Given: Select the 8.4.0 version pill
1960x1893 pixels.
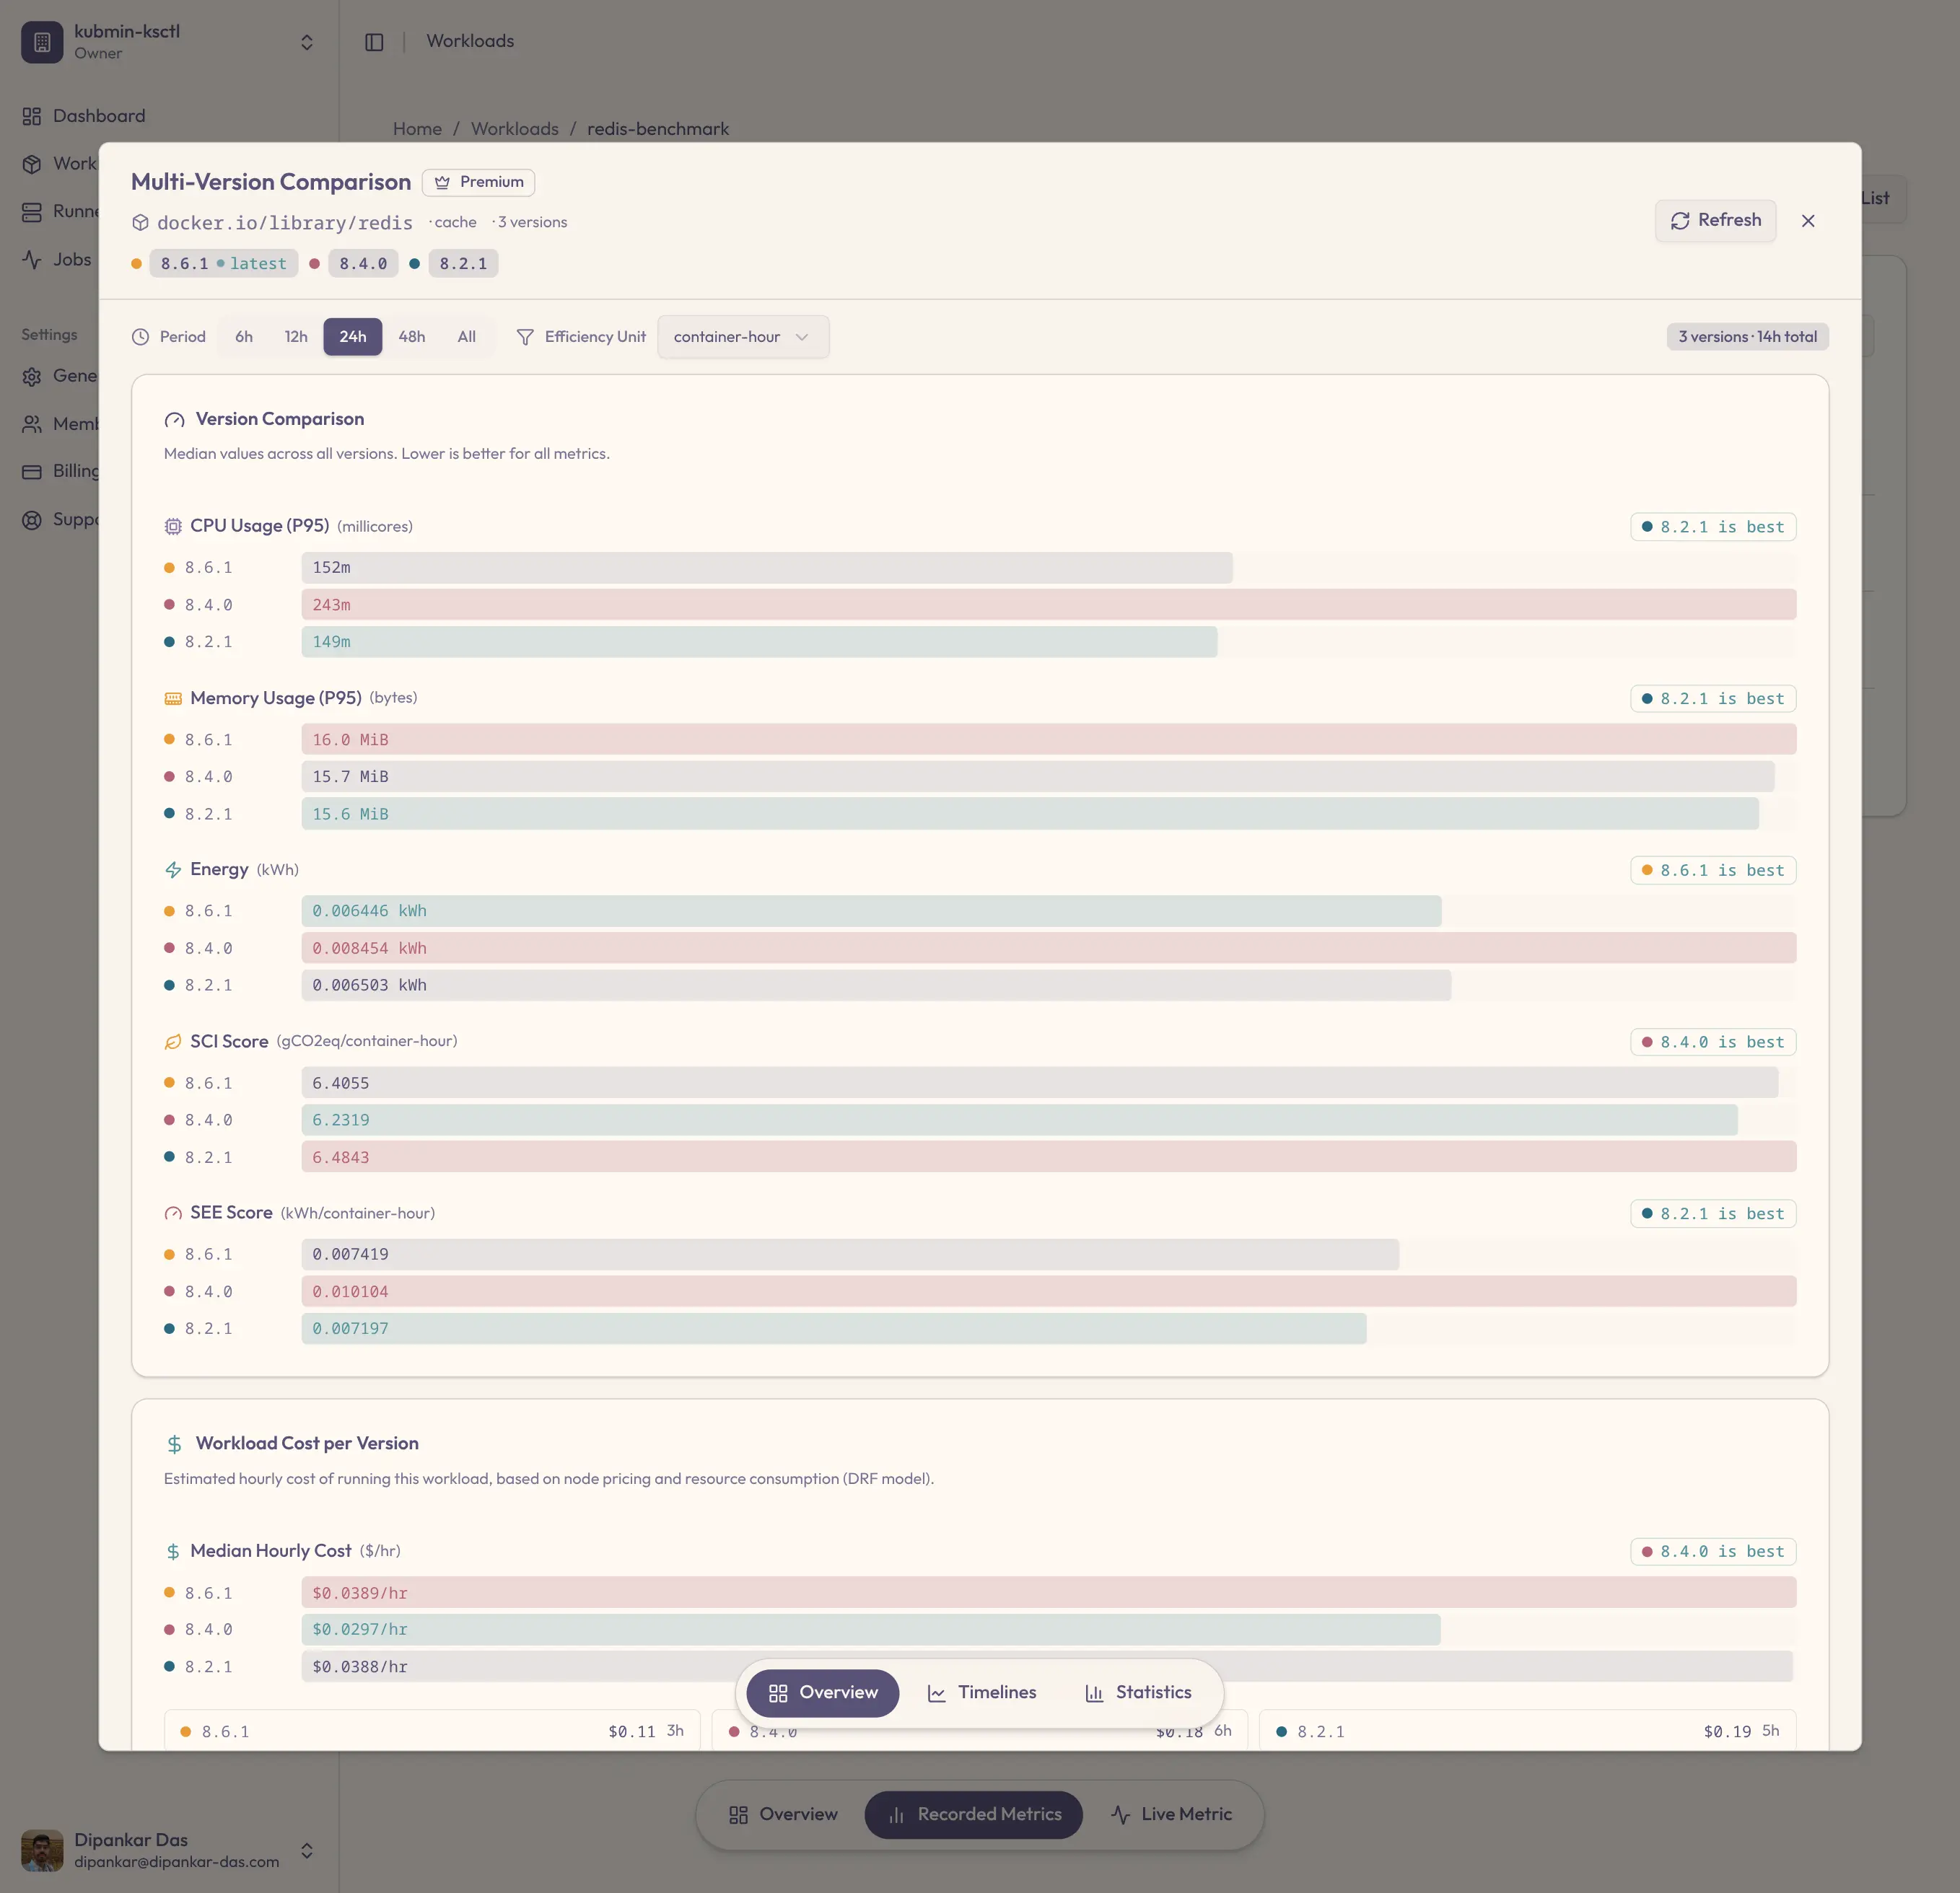Looking at the screenshot, I should [362, 263].
